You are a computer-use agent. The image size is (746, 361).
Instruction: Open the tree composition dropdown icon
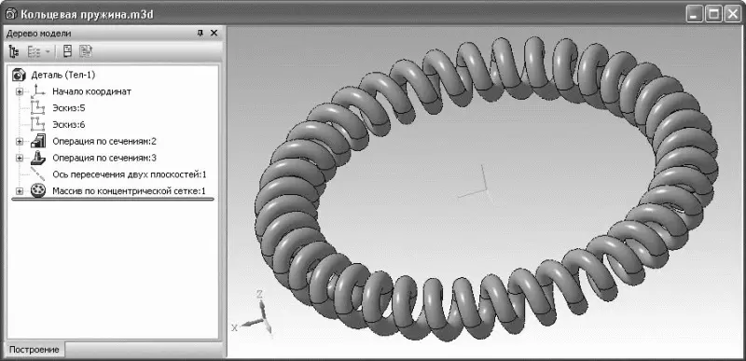point(39,51)
